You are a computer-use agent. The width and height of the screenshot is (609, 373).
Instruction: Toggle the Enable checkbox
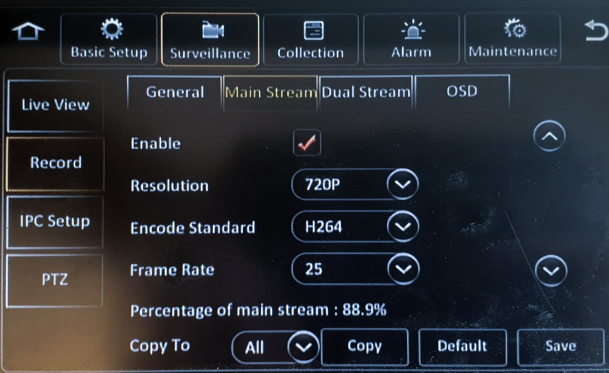pos(306,143)
